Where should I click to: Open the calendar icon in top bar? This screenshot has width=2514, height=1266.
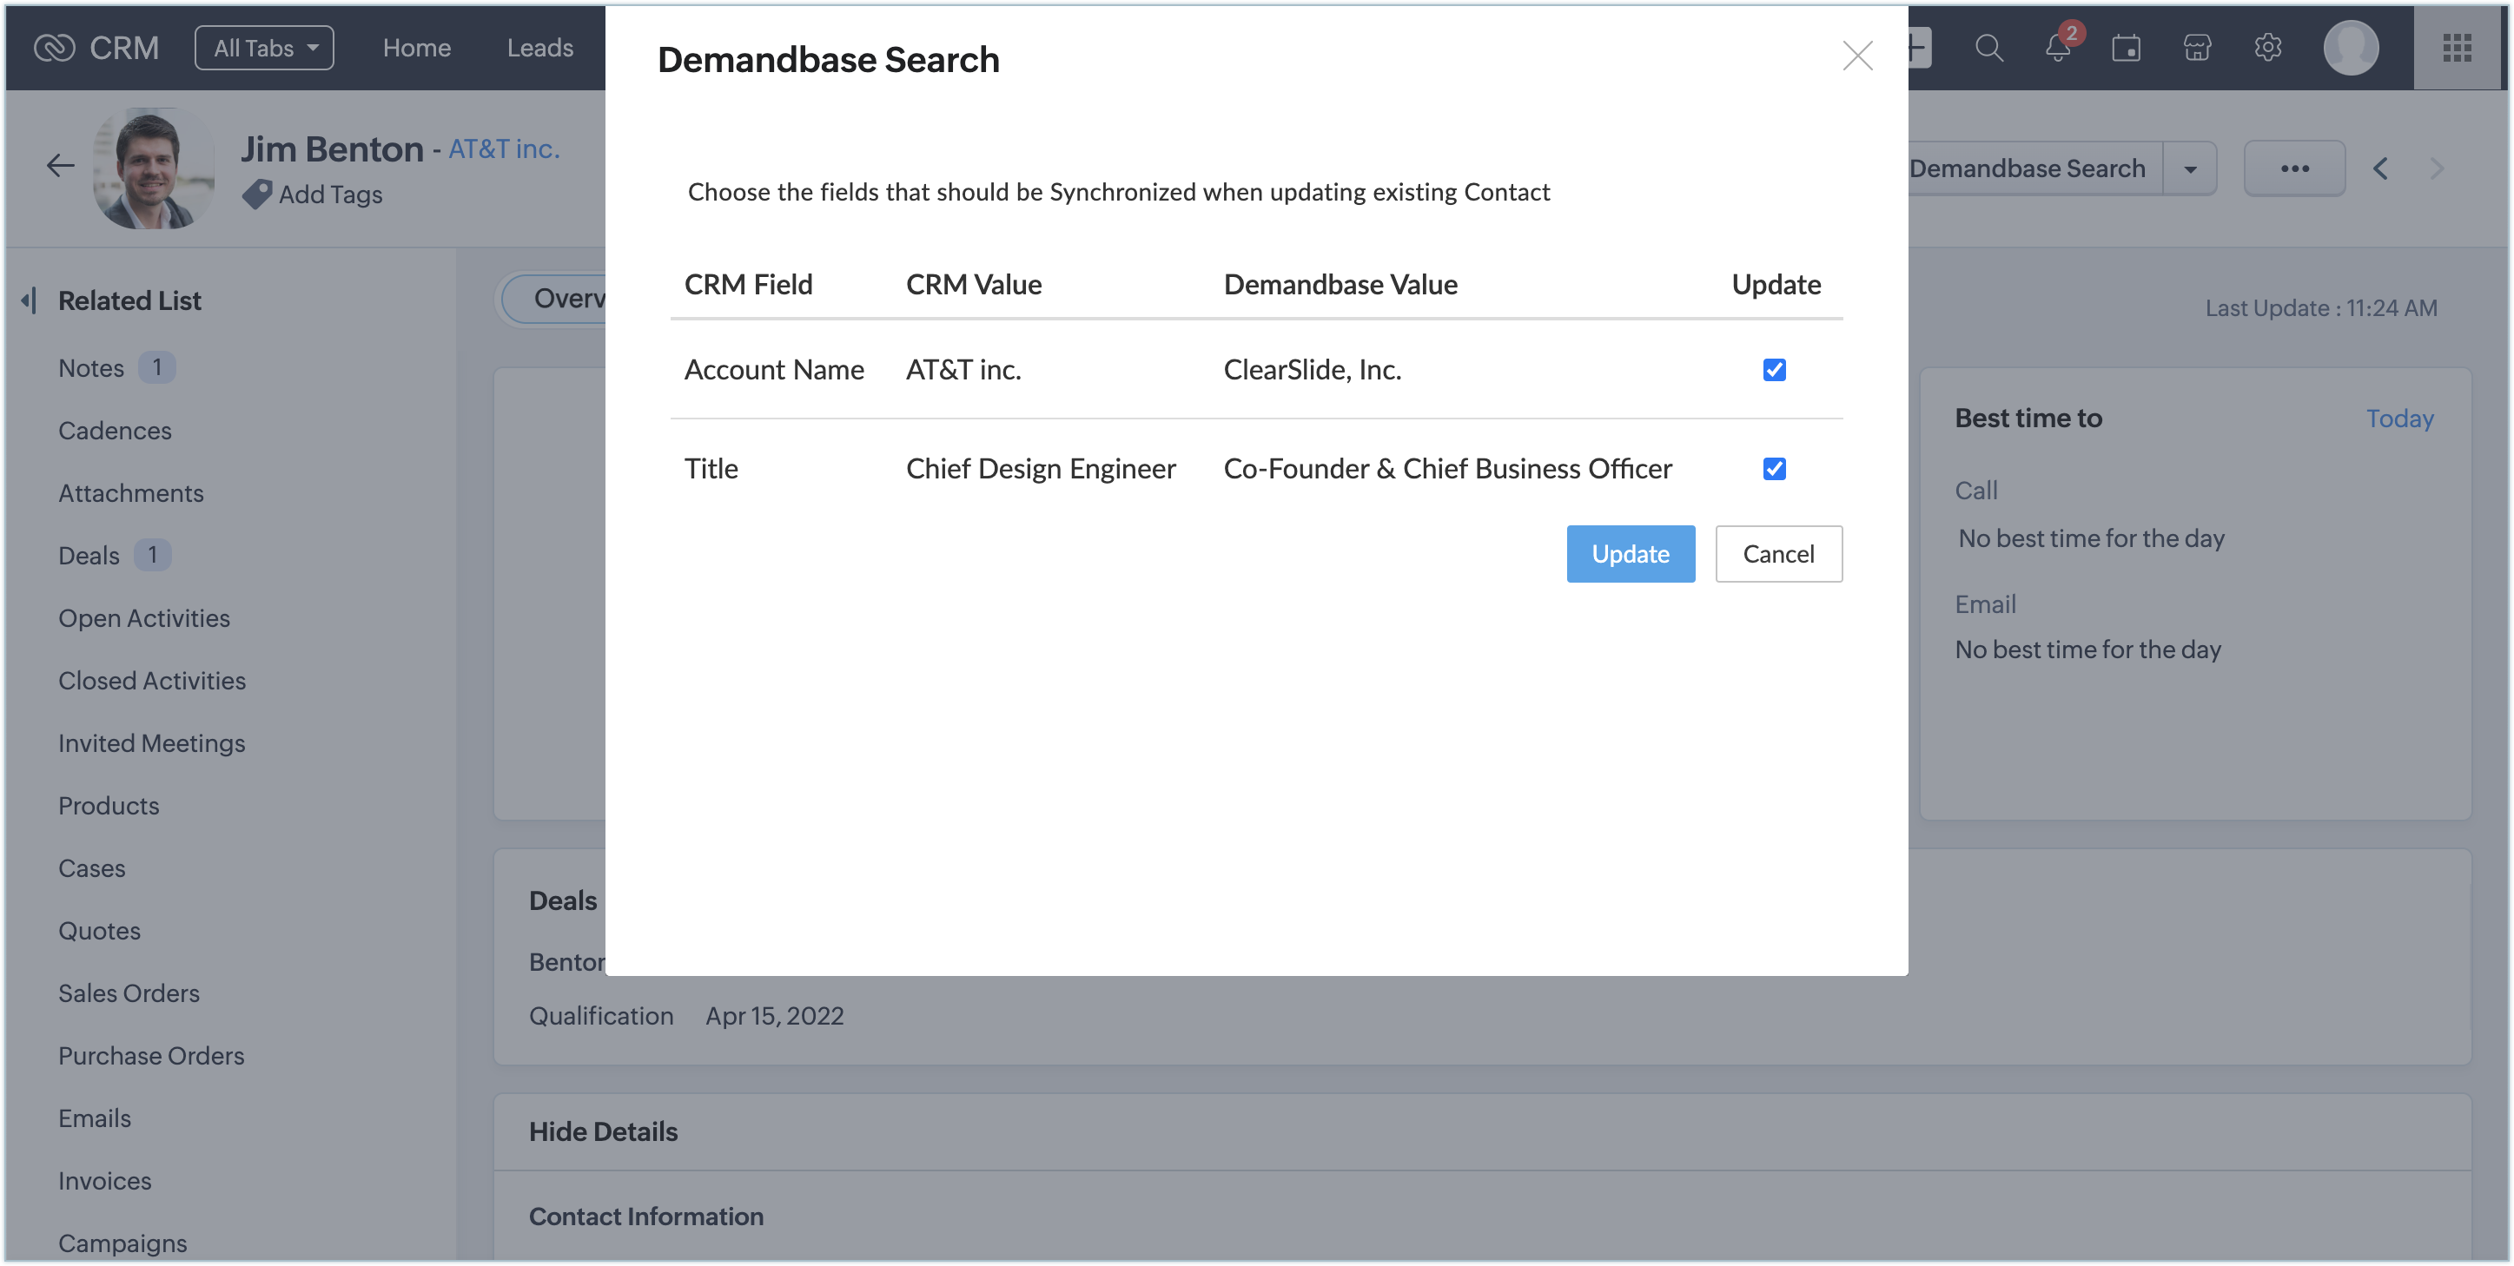tap(2126, 48)
